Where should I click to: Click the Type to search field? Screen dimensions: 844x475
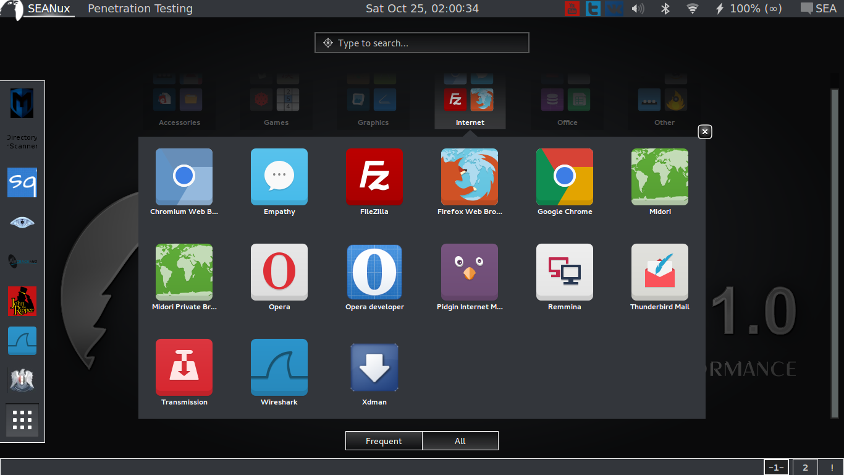[422, 43]
